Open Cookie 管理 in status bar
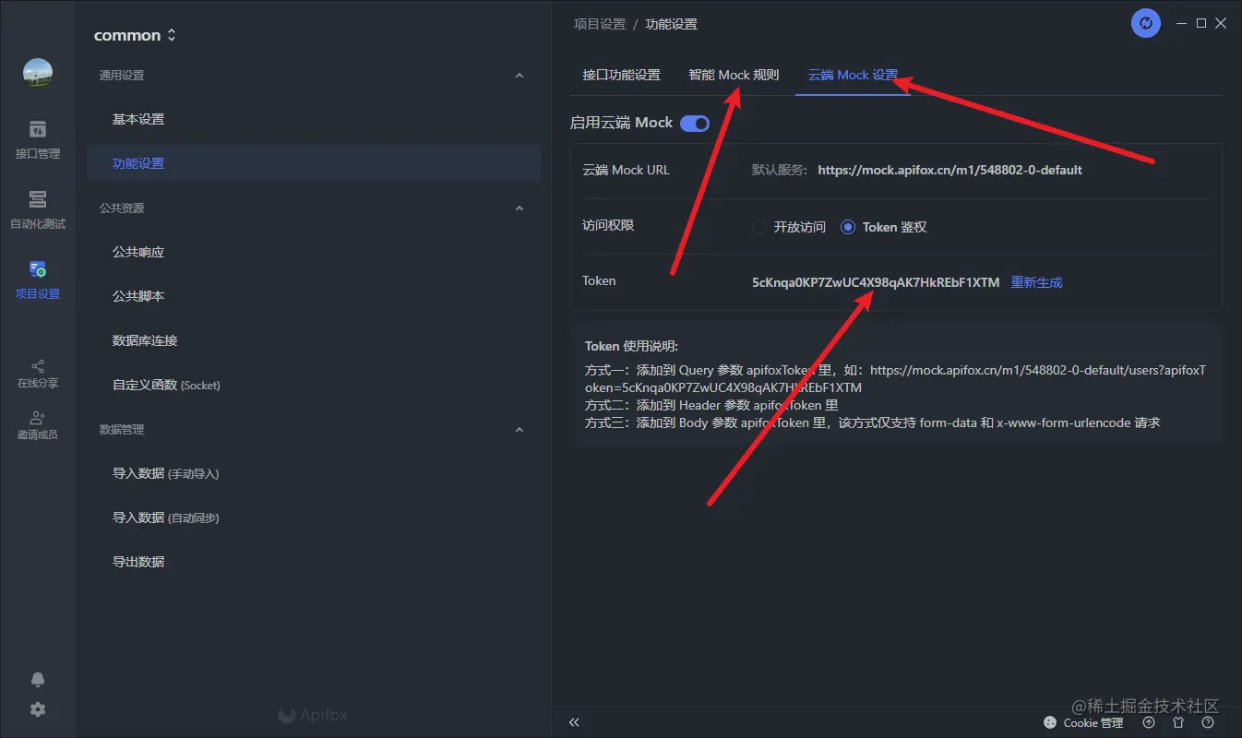 1083,722
